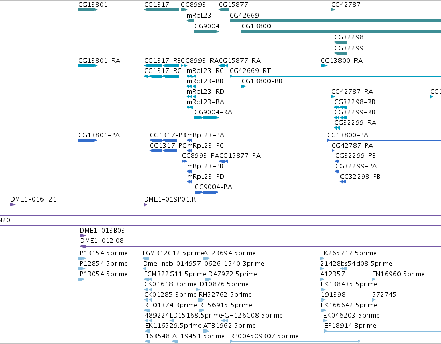Click the LD47972.5prime EST label
This screenshot has width=441, height=344.
[231, 274]
